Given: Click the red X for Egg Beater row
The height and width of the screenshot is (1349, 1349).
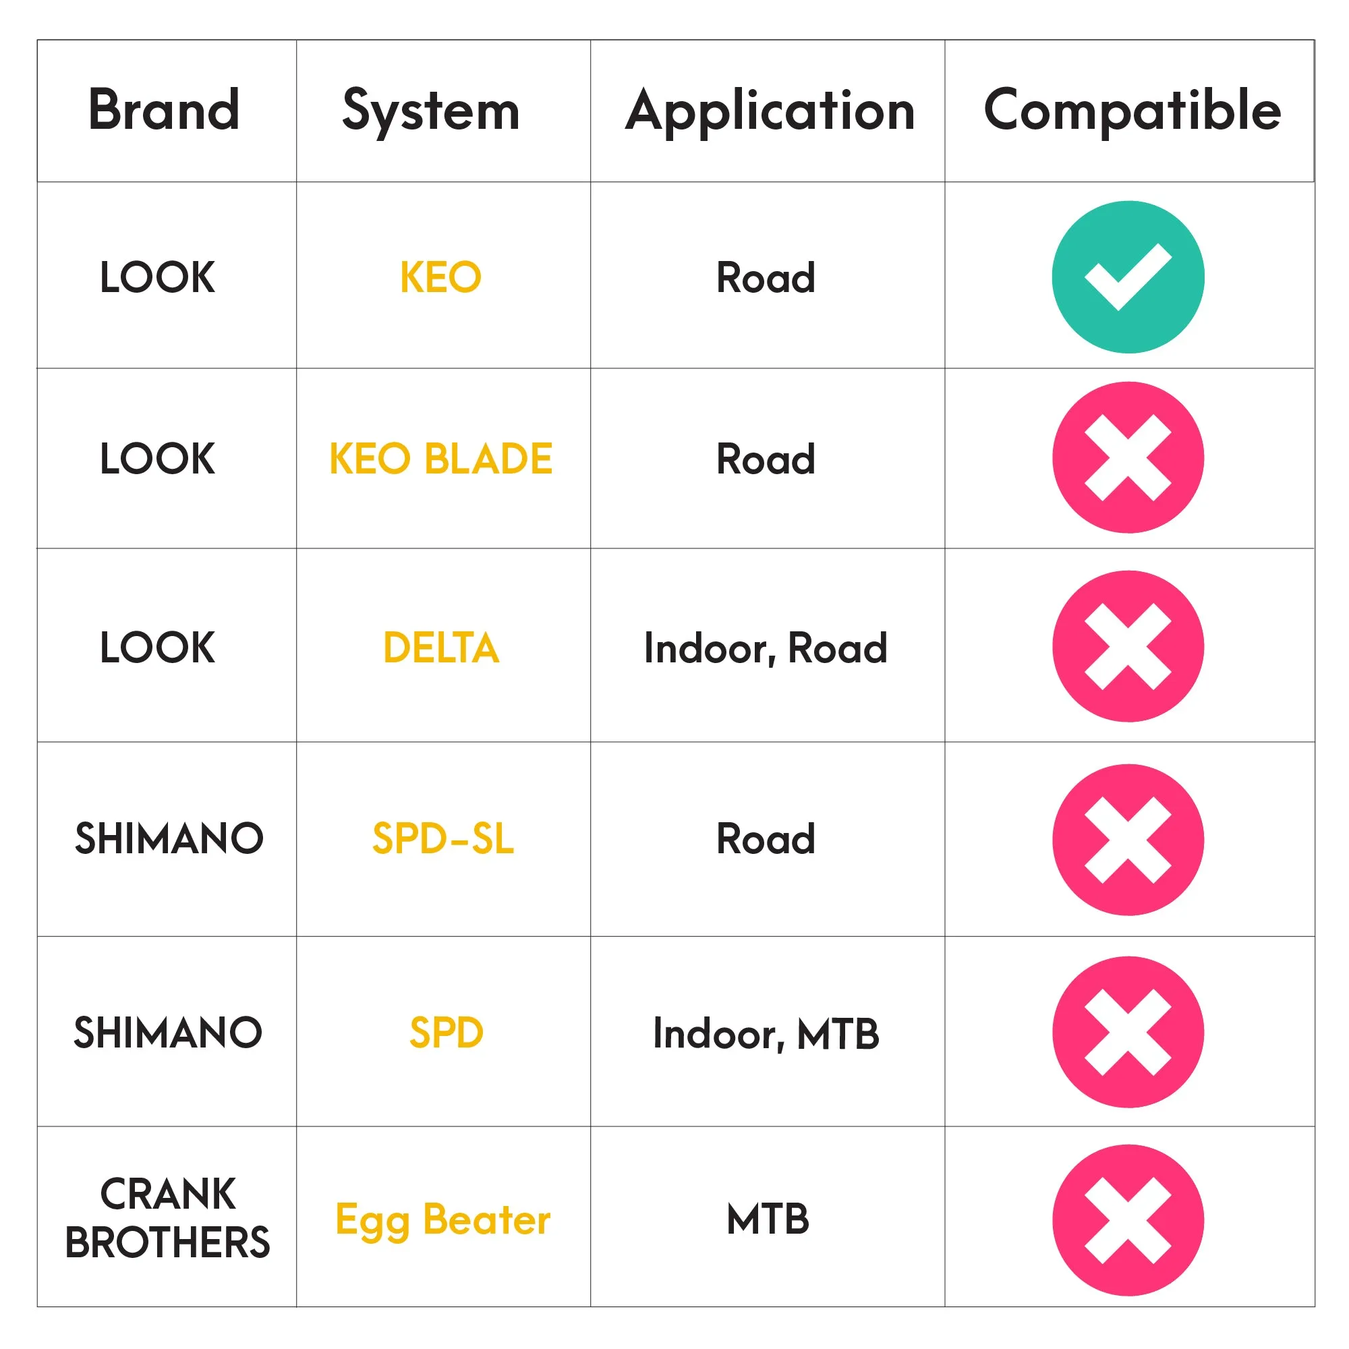Looking at the screenshot, I should click(x=1128, y=1221).
